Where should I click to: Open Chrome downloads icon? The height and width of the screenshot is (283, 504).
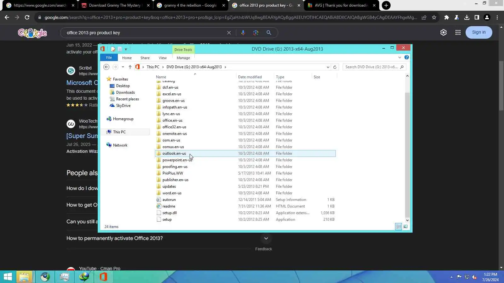pyautogui.click(x=467, y=17)
